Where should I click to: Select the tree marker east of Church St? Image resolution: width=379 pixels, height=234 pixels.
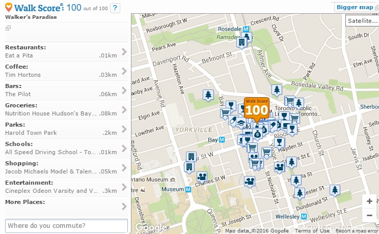(x=335, y=190)
